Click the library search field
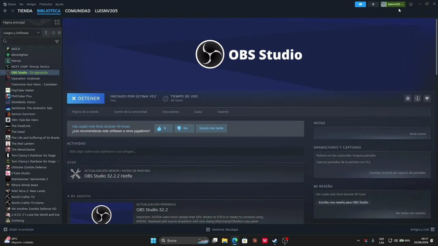438x246 pixels. [x=28, y=41]
